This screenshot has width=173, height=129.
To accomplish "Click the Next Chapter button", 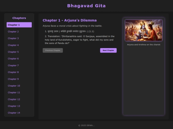I will (108, 50).
